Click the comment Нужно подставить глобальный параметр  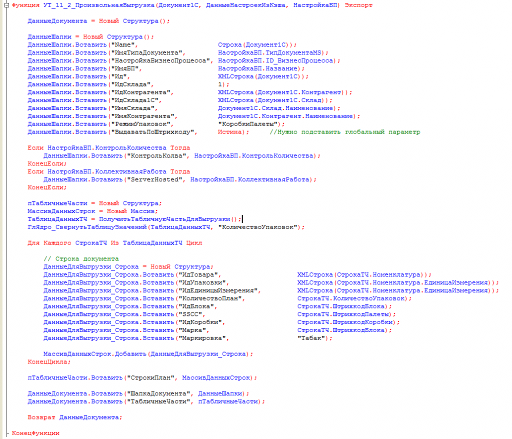[345, 132]
